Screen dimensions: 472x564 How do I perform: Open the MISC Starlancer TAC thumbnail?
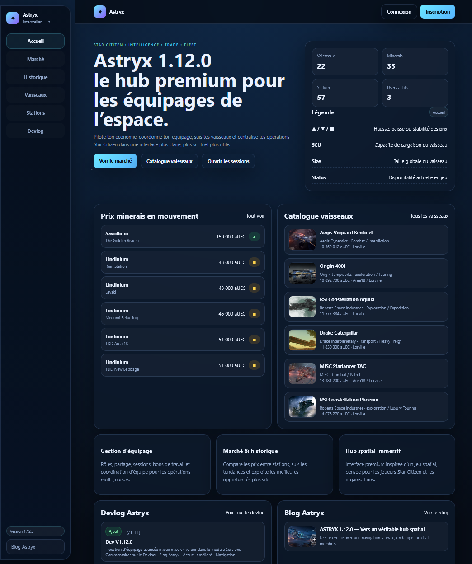tap(302, 373)
